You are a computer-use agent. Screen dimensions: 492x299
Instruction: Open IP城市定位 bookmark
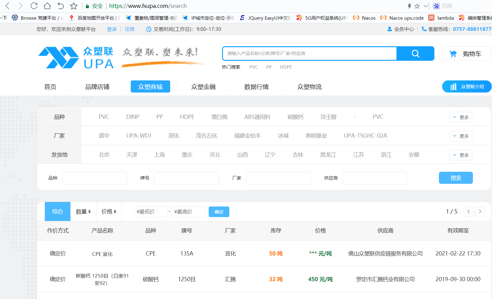[x=208, y=18]
